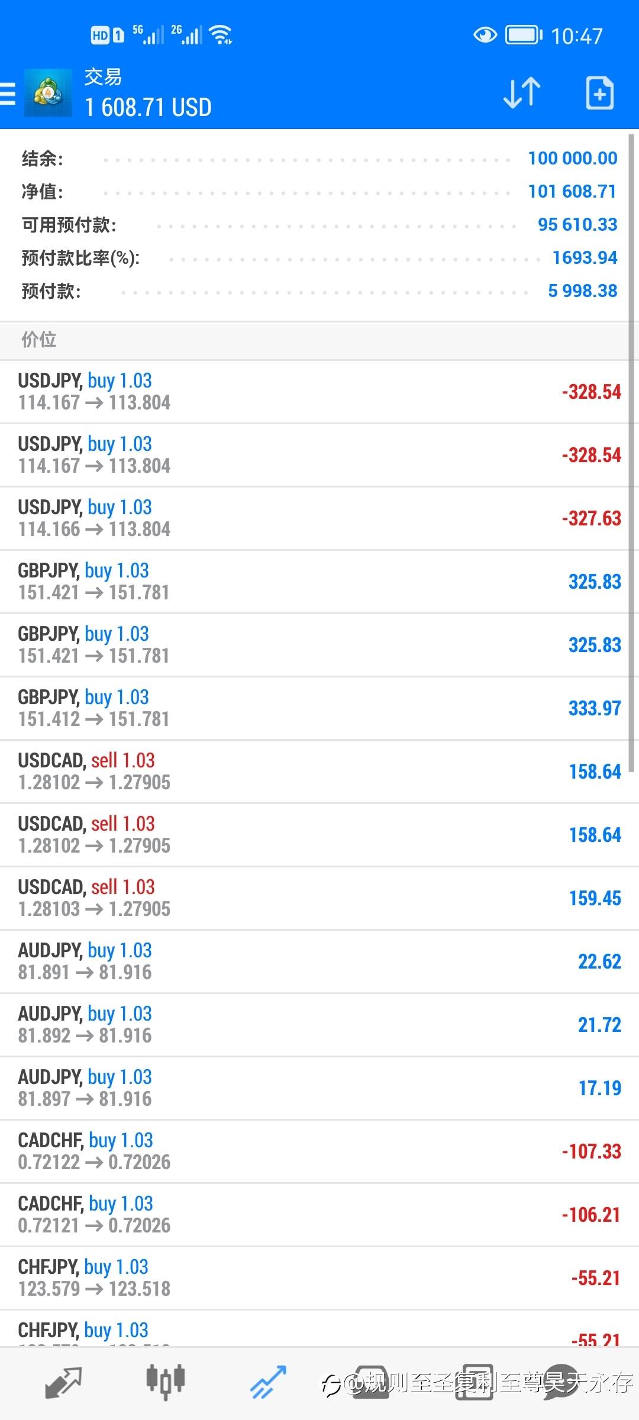Image resolution: width=639 pixels, height=1420 pixels.
Task: Tap the eye comfort icon in status bar
Action: click(x=485, y=35)
